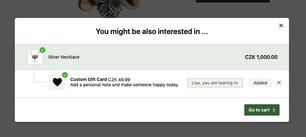Screen dimensions: 306x137
Task: Click the chevron arrow inside Go to cart
Action: [274, 110]
